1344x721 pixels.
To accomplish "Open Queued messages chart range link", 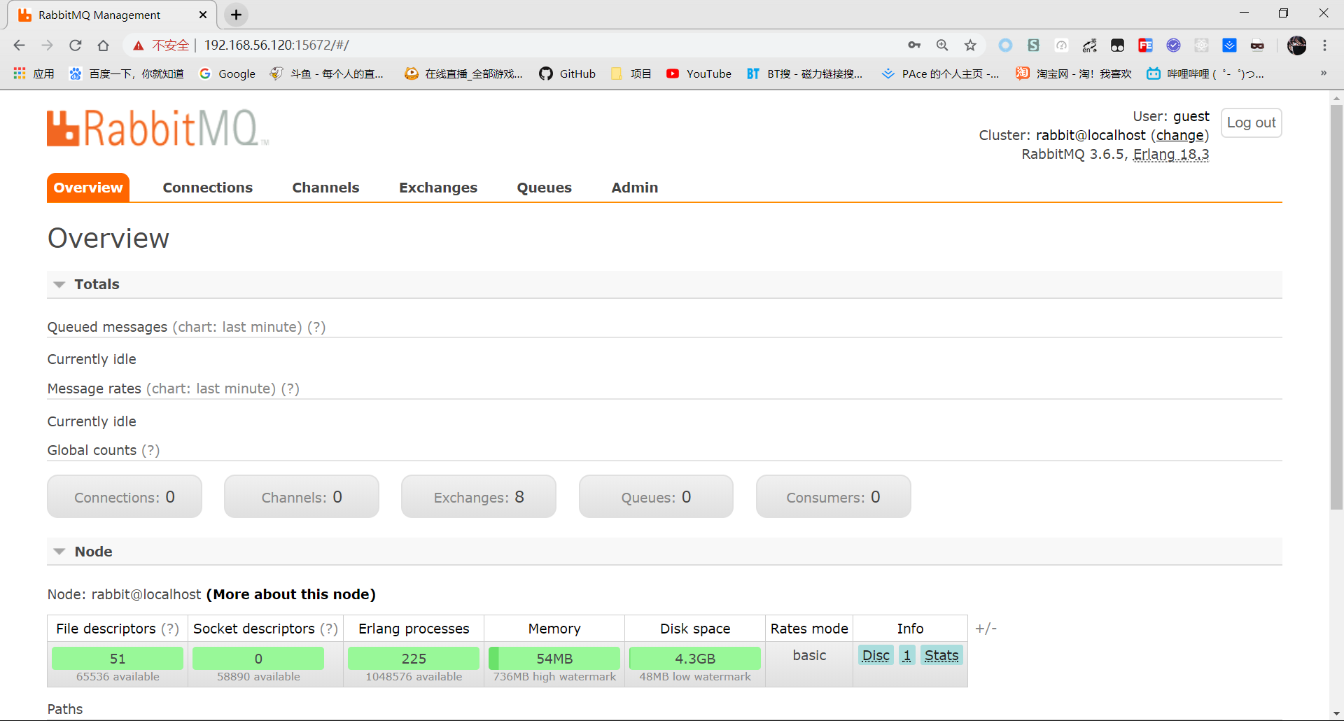I will (x=237, y=327).
